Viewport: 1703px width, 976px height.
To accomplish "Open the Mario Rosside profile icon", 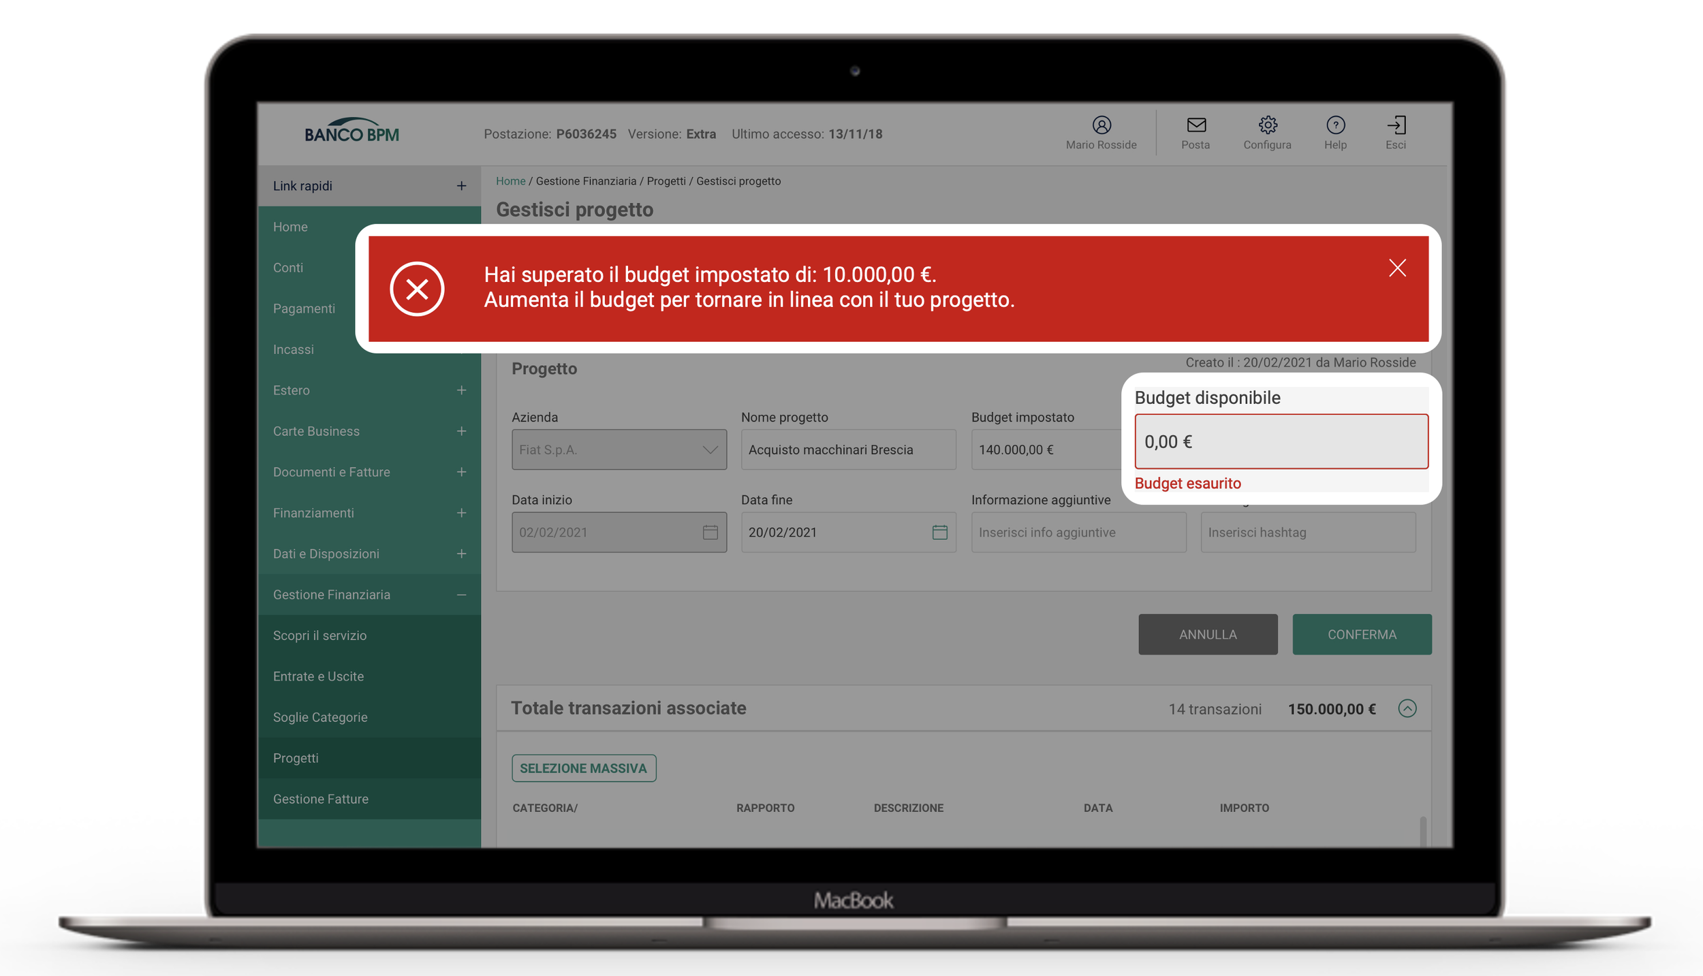I will pyautogui.click(x=1101, y=125).
